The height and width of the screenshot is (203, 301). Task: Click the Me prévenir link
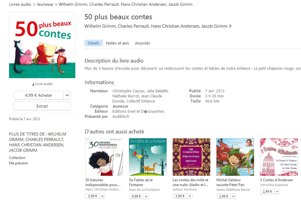[x=18, y=163]
